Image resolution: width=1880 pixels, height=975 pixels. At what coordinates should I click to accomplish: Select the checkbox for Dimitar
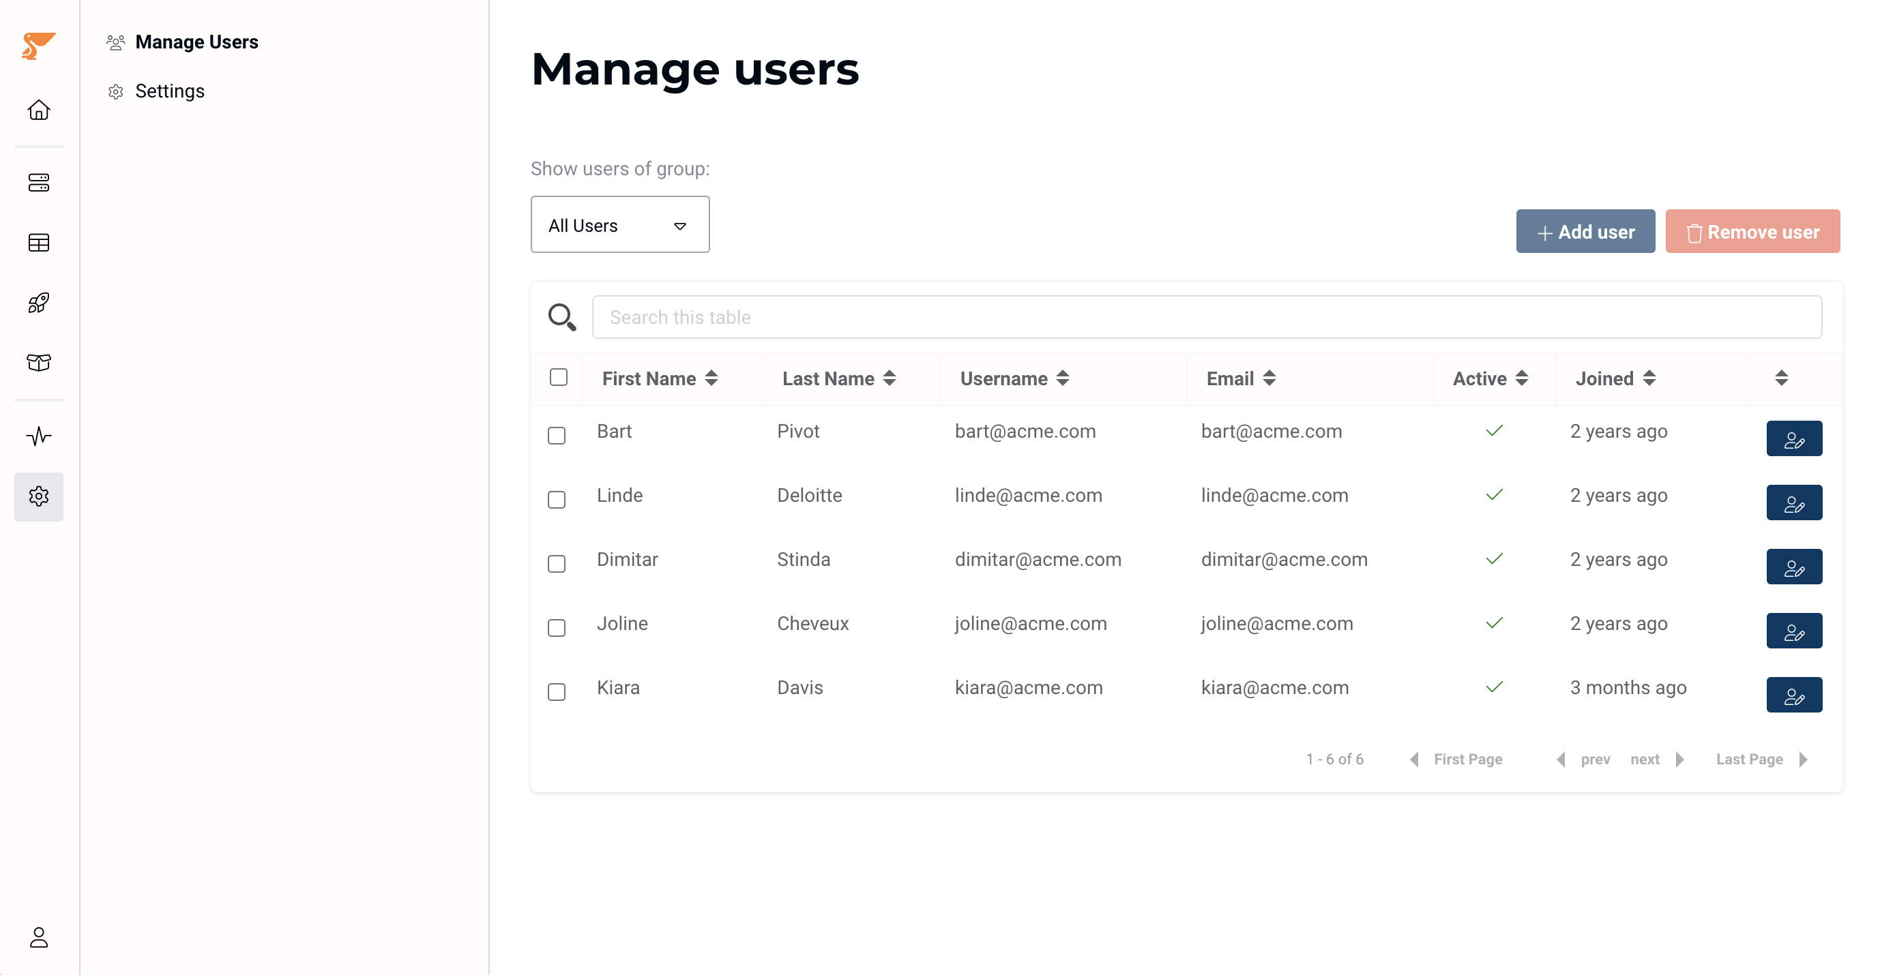pos(557,564)
